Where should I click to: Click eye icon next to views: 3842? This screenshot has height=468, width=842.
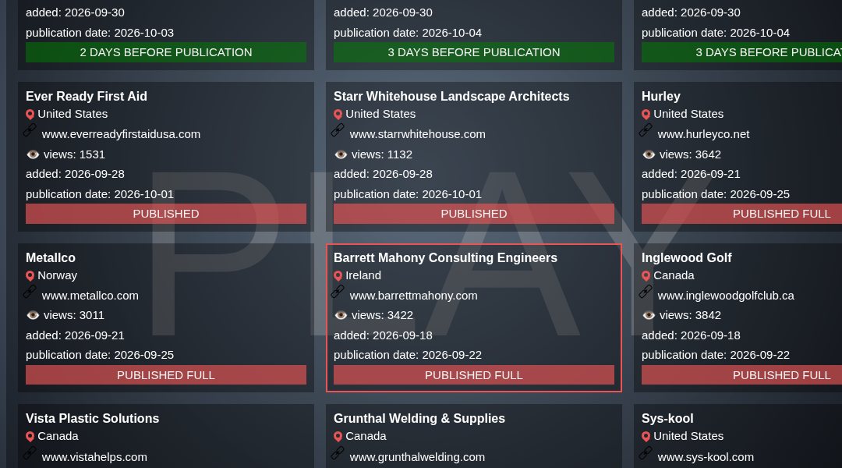pos(649,315)
